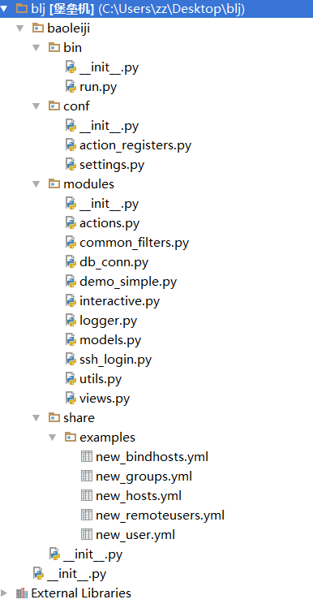This screenshot has width=313, height=608.
Task: Click the External Libraries bar-chart icon
Action: (x=22, y=593)
